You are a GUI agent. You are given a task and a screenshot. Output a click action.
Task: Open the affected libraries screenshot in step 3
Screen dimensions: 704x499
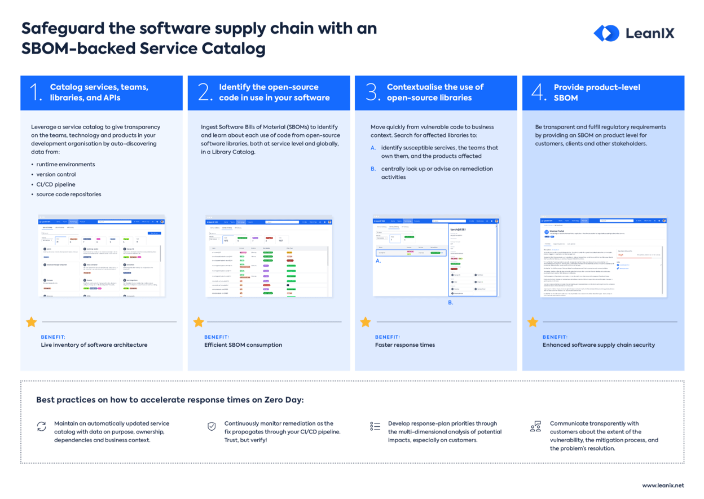(x=435, y=257)
